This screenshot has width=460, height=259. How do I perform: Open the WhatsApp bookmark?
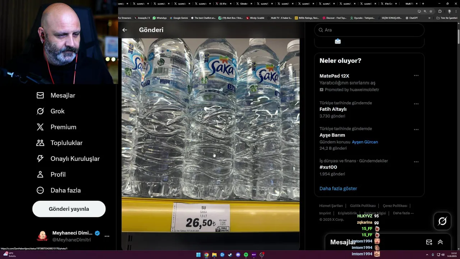point(160,18)
